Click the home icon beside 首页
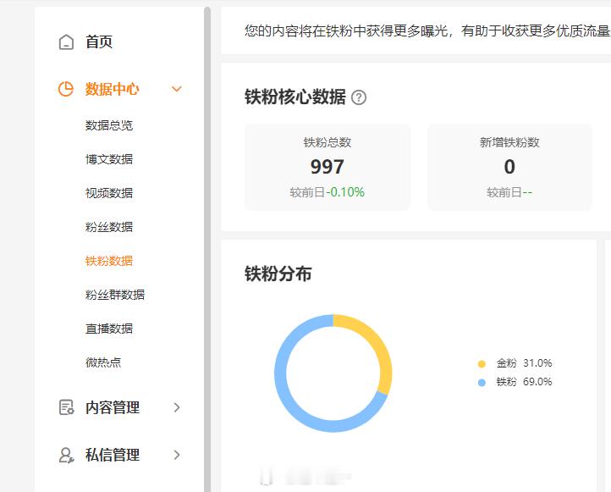 (66, 42)
